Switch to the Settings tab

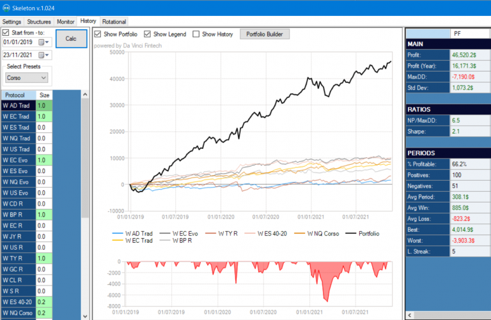click(12, 21)
